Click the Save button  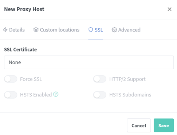pyautogui.click(x=164, y=125)
